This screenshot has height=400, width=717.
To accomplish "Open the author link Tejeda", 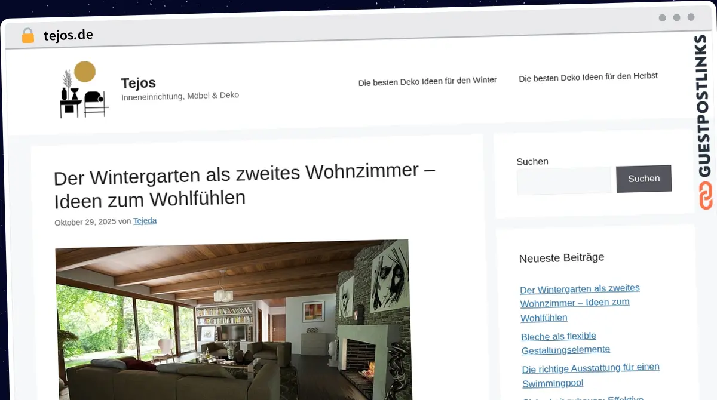I will 145,221.
